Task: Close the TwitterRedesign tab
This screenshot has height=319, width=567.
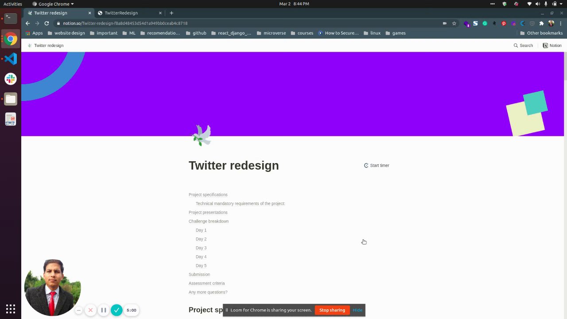Action: coord(160,13)
